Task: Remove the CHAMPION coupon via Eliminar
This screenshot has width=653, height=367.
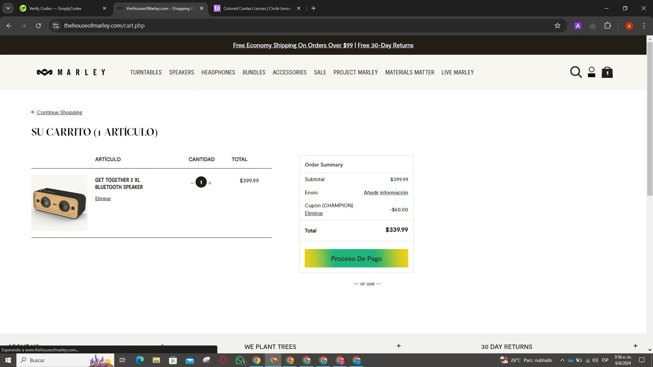Action: pos(314,214)
